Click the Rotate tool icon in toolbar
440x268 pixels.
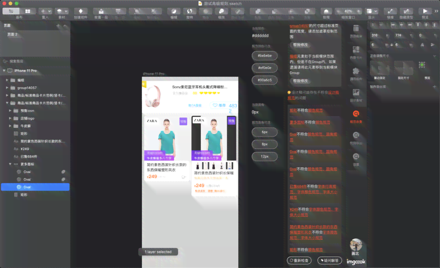click(190, 11)
